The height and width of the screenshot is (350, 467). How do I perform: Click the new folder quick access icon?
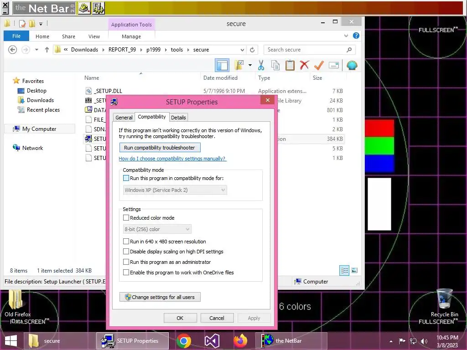click(32, 24)
